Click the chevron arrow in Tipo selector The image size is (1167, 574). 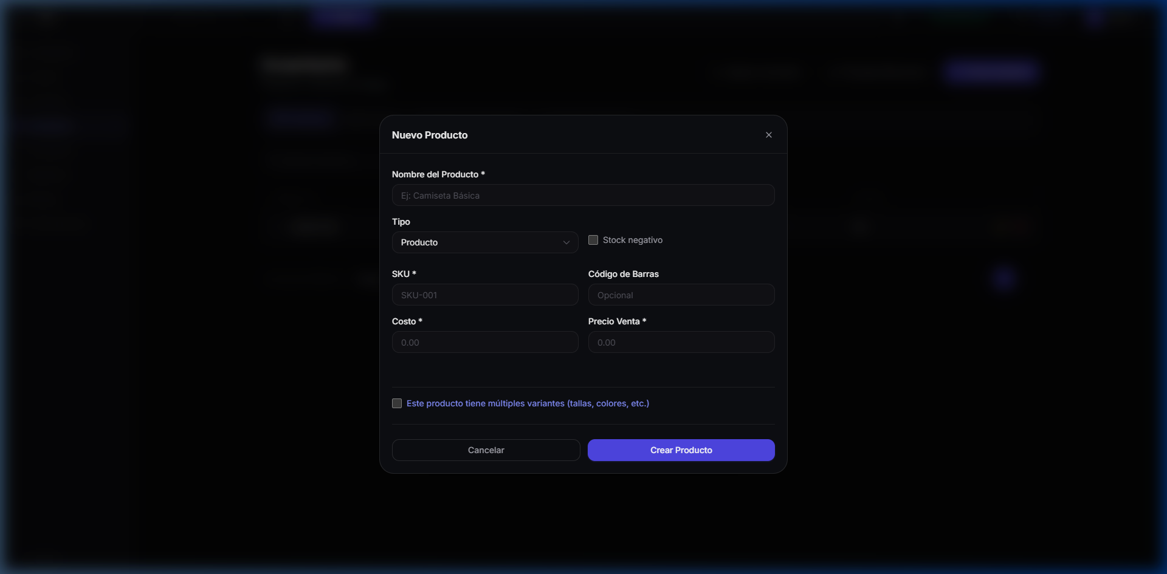(x=566, y=242)
